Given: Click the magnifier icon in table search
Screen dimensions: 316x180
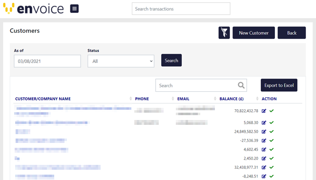Looking at the screenshot, I should 241,85.
